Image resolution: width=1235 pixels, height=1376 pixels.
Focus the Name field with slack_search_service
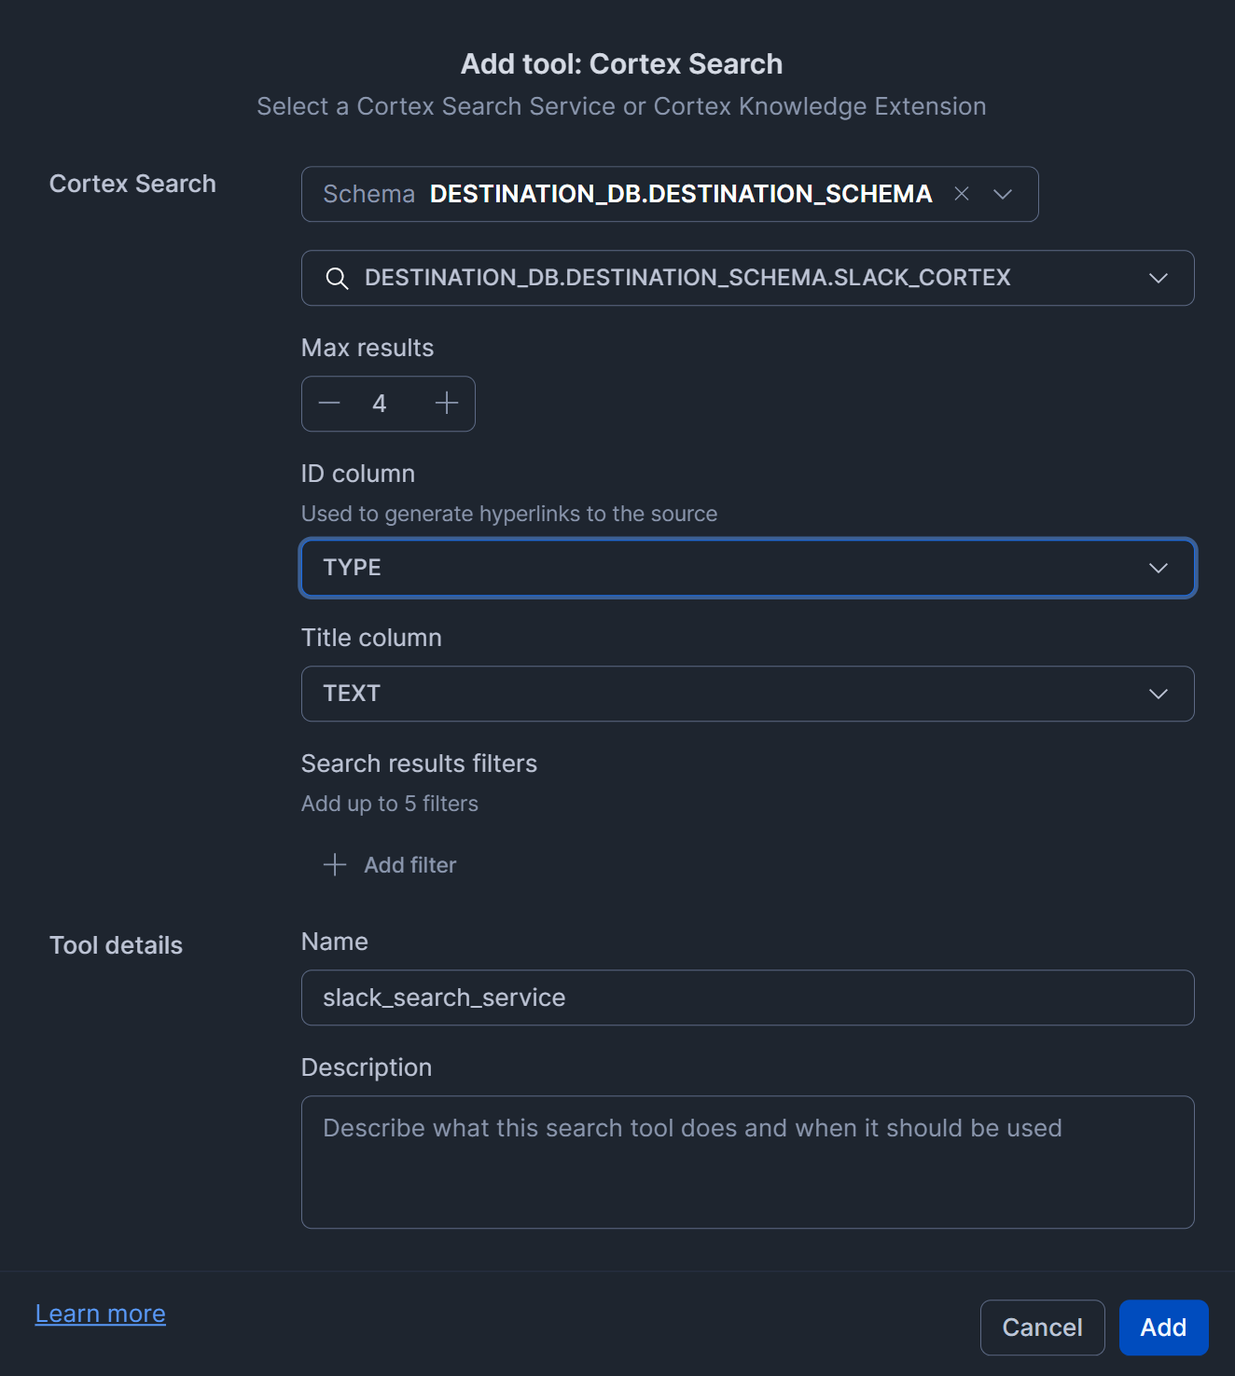(746, 998)
